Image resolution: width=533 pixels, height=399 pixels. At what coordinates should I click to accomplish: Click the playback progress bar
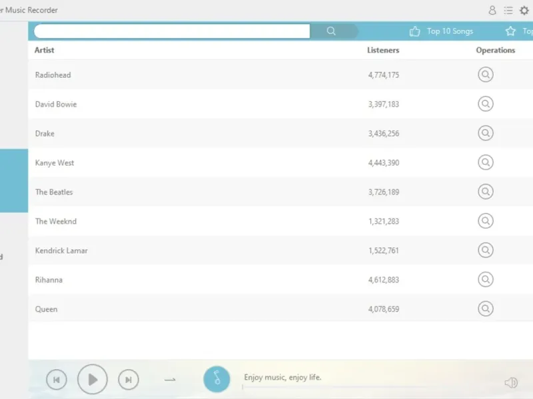335,387
